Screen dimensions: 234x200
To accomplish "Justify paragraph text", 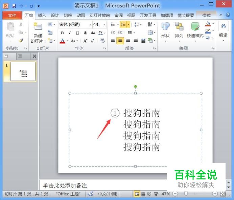I will pos(136,41).
